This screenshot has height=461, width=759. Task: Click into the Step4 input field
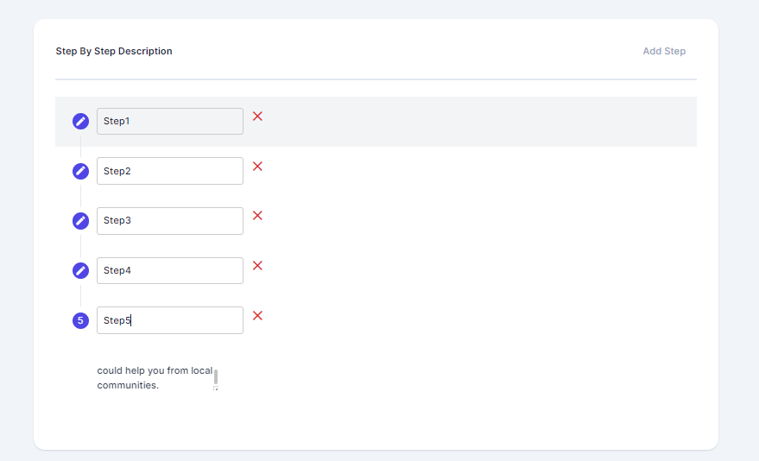pos(170,271)
